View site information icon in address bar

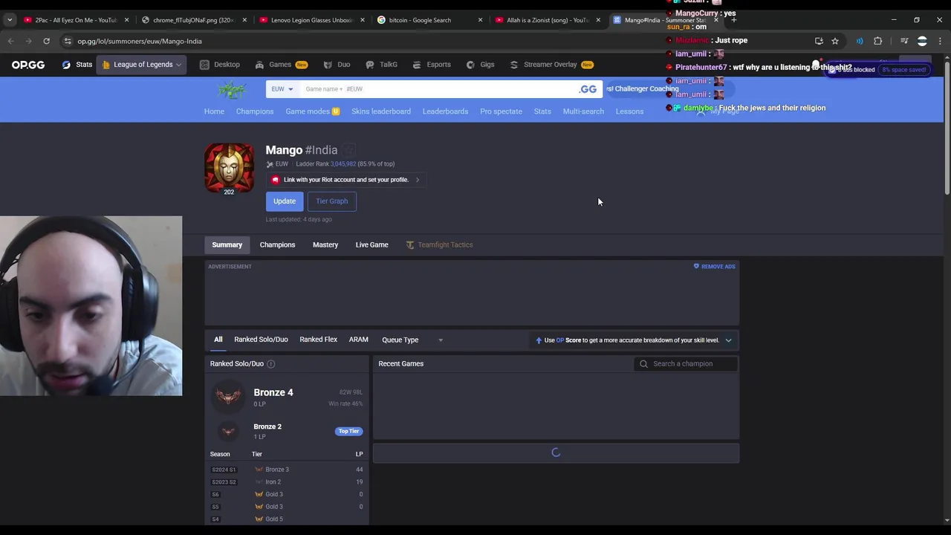(68, 41)
